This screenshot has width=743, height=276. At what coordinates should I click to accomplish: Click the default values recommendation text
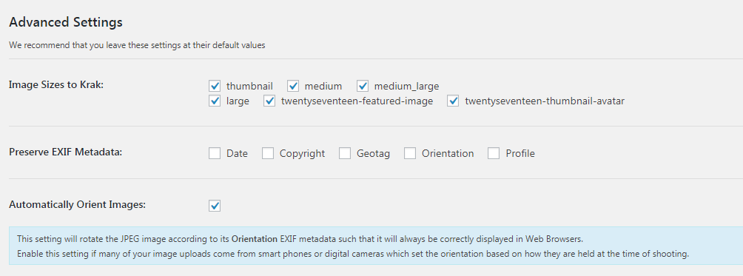137,45
